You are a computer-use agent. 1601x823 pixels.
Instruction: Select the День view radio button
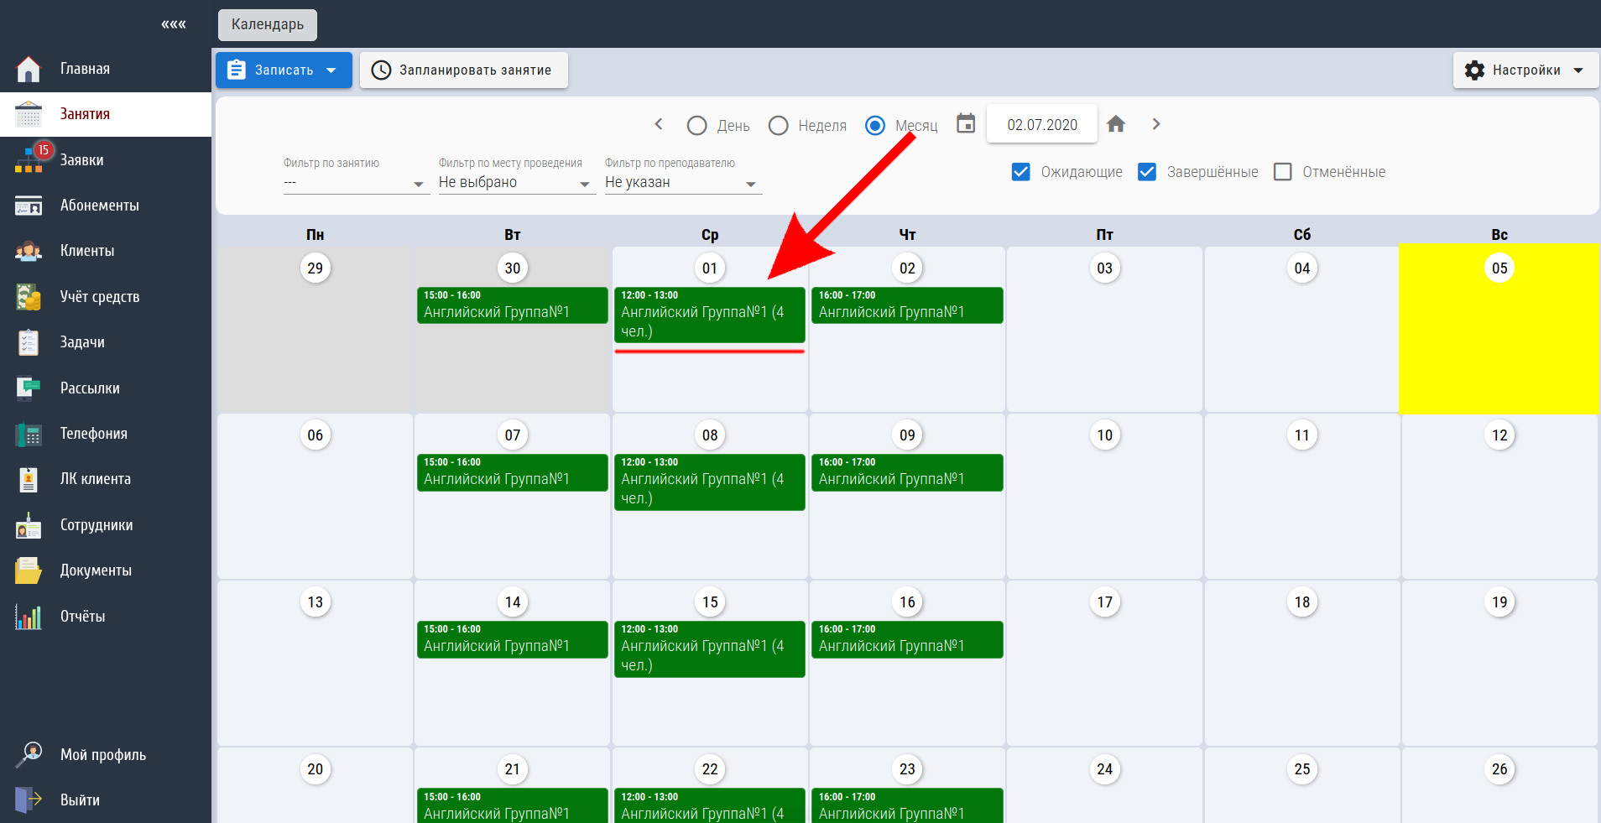pyautogui.click(x=696, y=126)
